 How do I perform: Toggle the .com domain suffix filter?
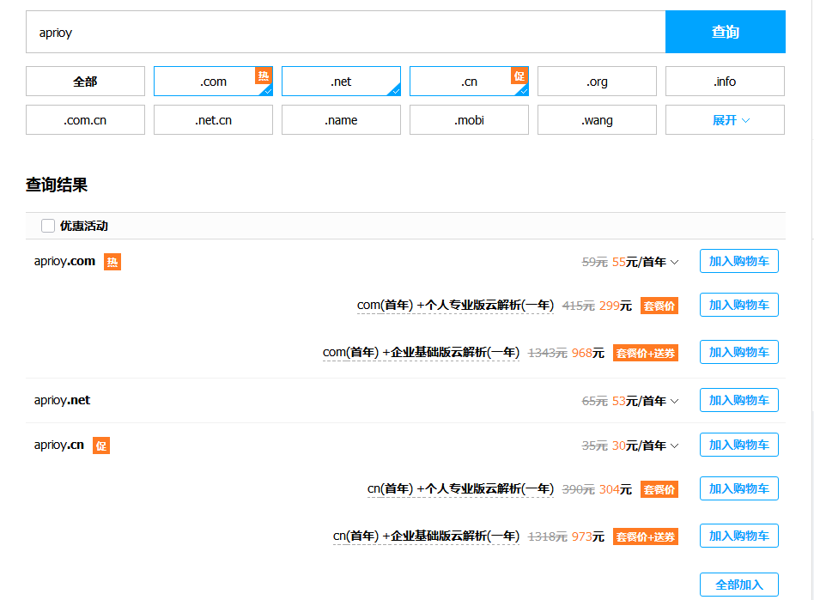(213, 81)
